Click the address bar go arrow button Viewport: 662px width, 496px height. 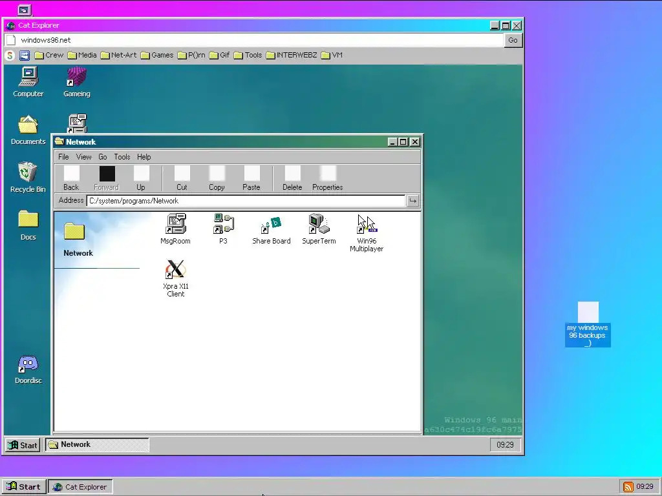pos(412,201)
